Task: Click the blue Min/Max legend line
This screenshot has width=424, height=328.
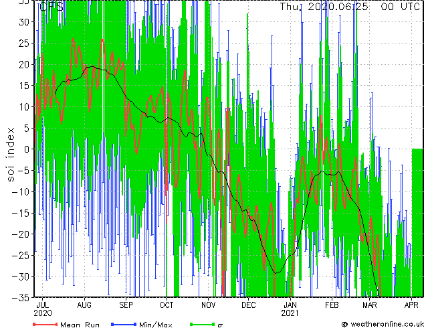Action: pyautogui.click(x=124, y=324)
